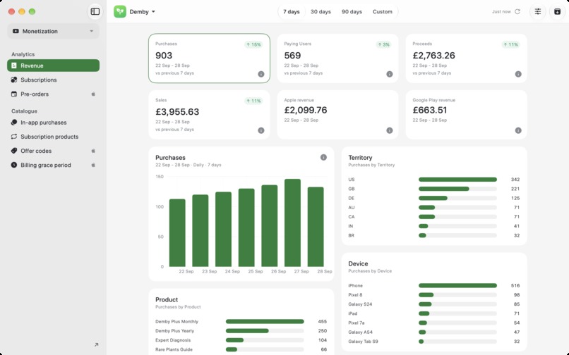Image resolution: width=569 pixels, height=355 pixels.
Task: Click the info icon on Purchases card
Action: tap(261, 74)
